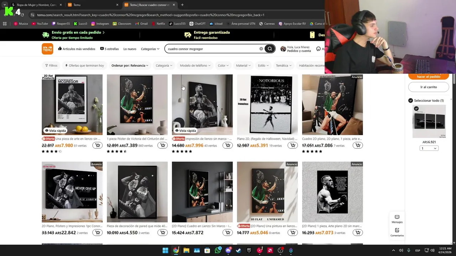
Task: Open Pedidos y cuenta link
Action: pos(299,51)
